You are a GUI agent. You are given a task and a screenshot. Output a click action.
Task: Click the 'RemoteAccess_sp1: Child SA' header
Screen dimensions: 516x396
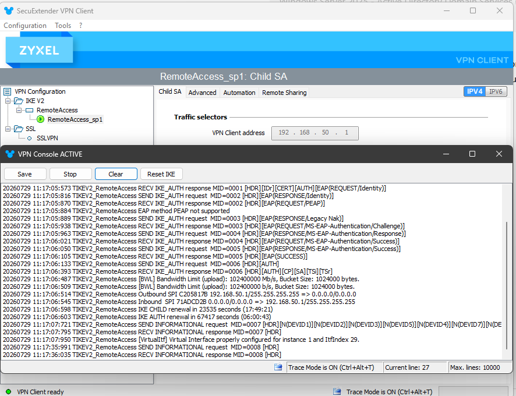[224, 76]
